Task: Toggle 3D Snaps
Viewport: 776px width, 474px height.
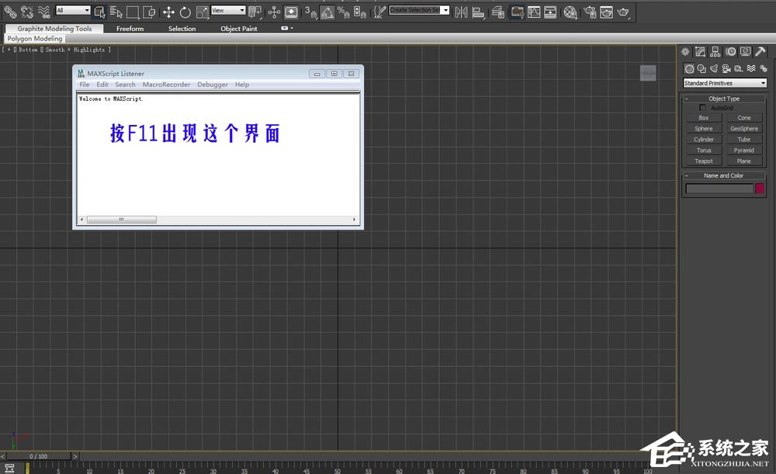Action: click(310, 12)
